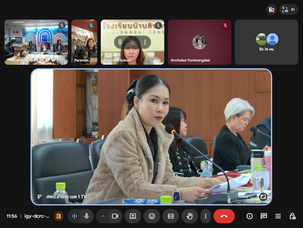
Task: Select the PrAnuban lampang video thumbnail
Action: [x=36, y=42]
